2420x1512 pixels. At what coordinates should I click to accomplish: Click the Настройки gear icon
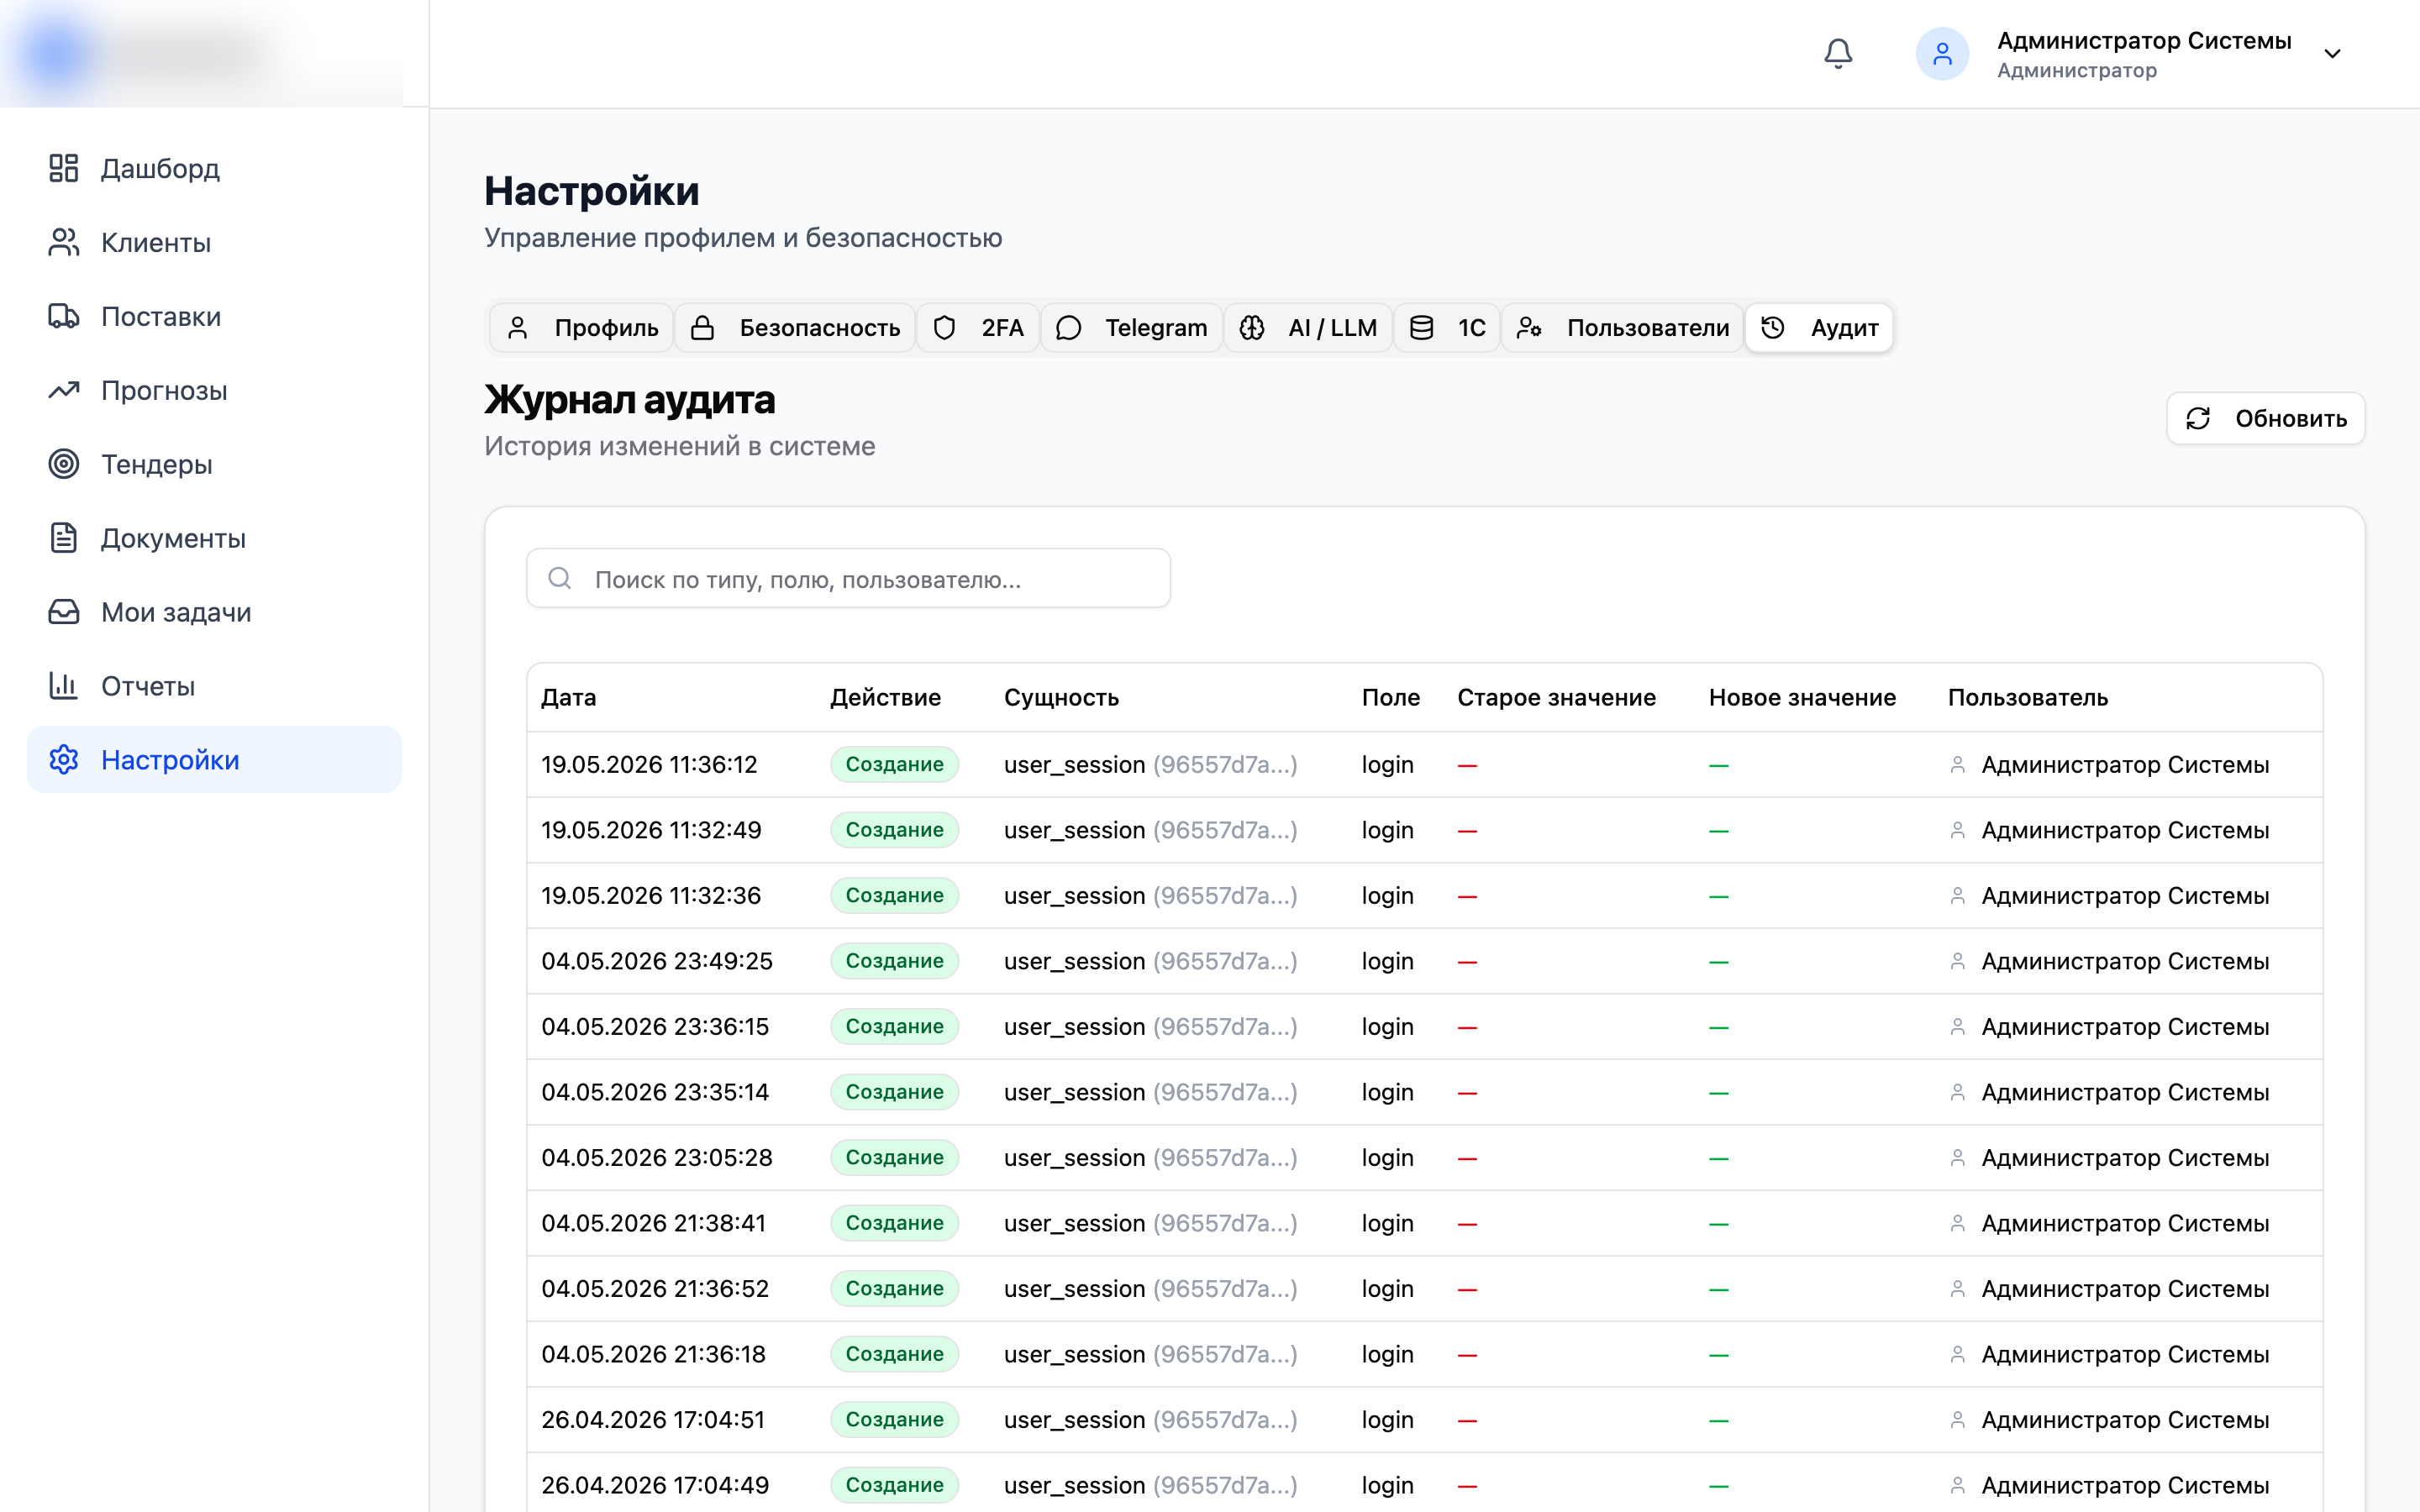[x=64, y=760]
